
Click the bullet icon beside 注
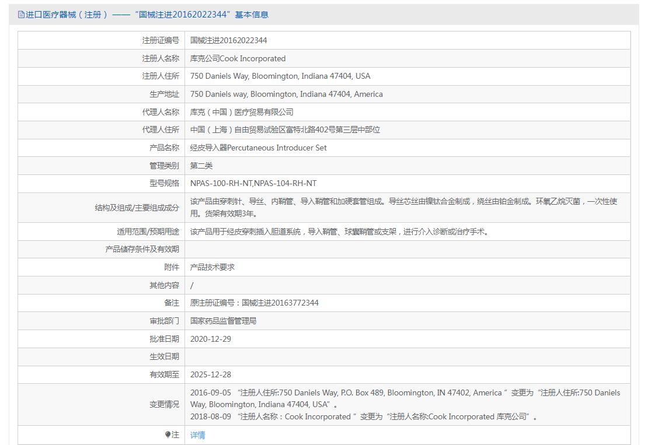(x=168, y=435)
